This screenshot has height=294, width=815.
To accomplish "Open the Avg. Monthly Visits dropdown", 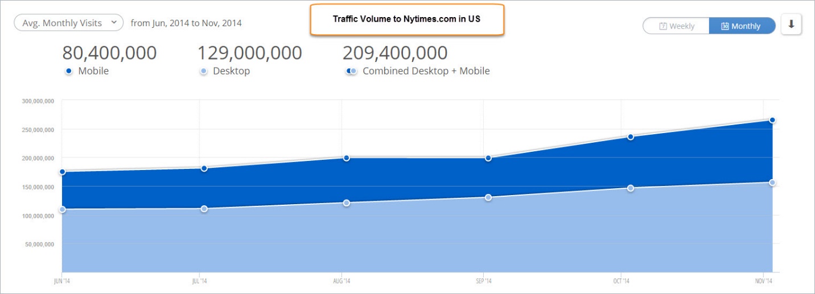I will (x=68, y=23).
